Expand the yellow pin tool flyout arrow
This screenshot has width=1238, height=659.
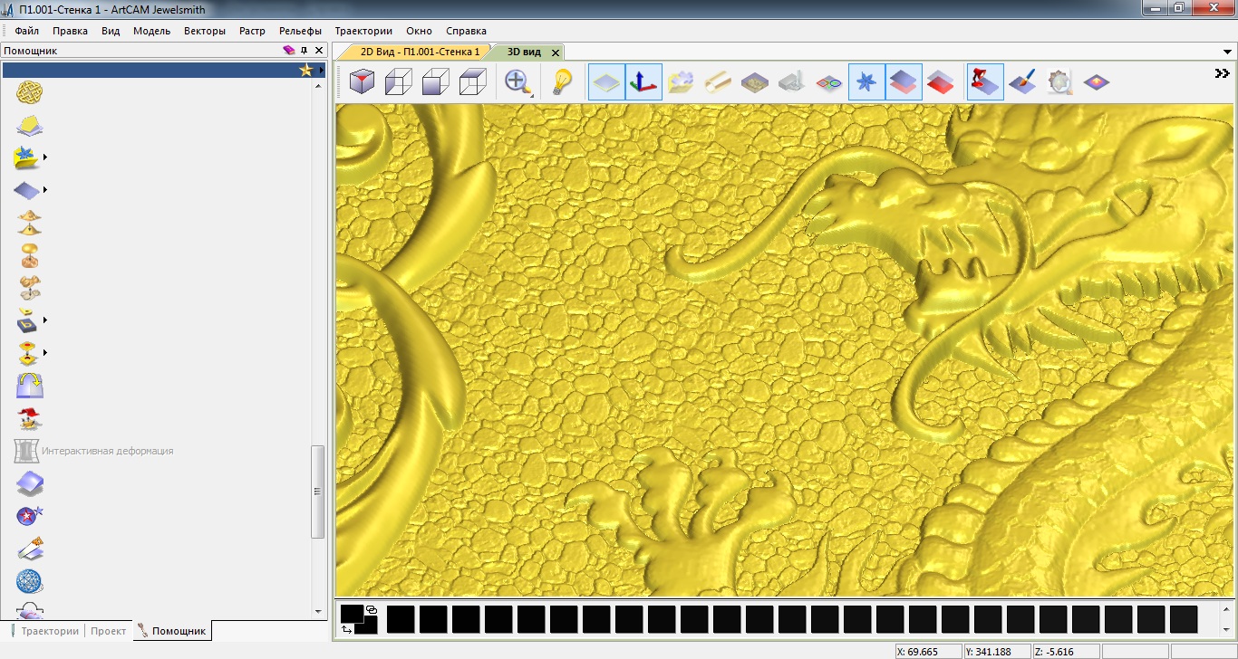(44, 352)
